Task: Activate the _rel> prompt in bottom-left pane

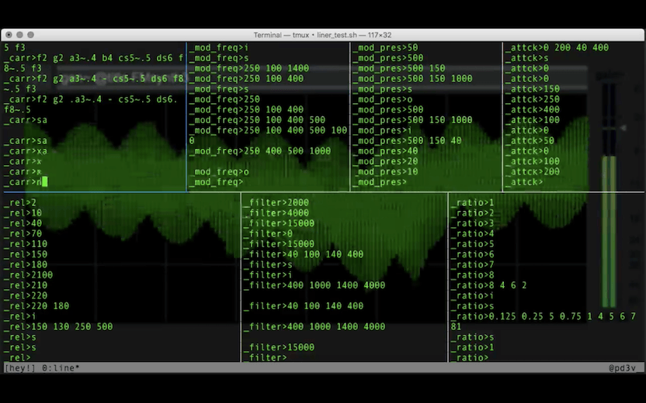Action: tap(17, 357)
